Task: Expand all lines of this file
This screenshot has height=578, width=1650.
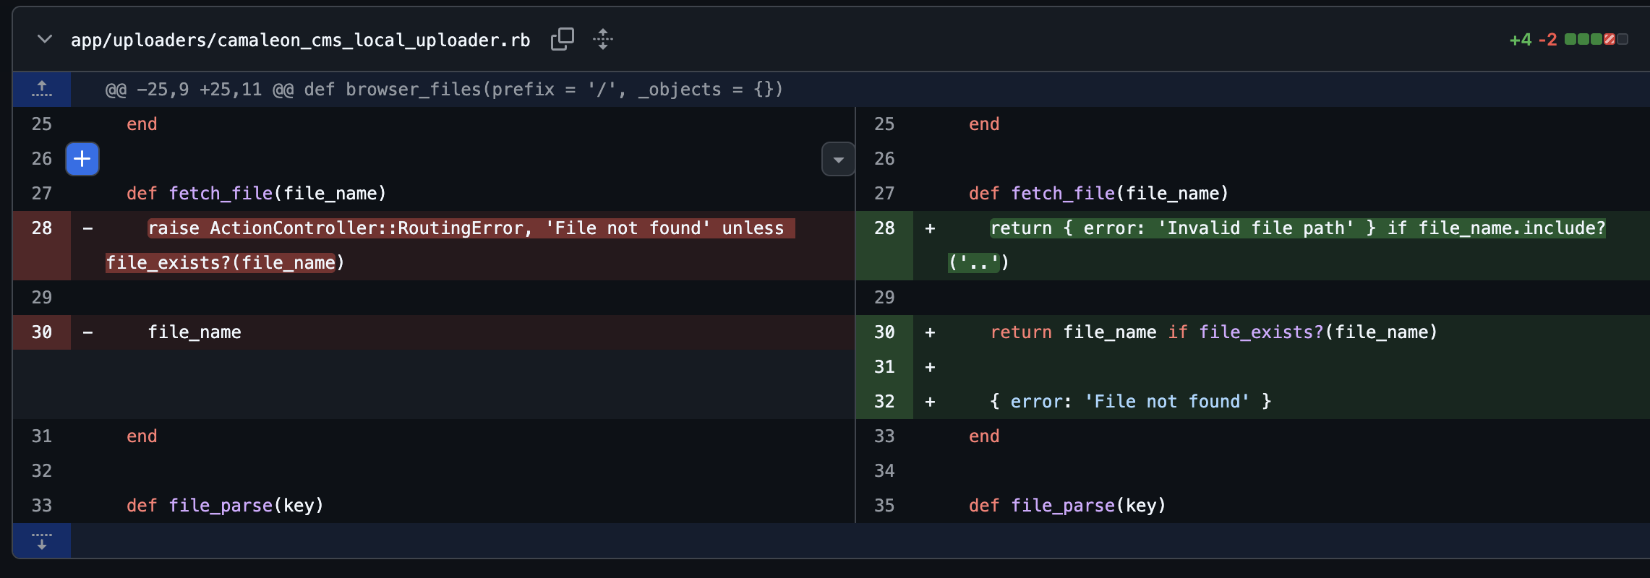Action: coord(603,39)
